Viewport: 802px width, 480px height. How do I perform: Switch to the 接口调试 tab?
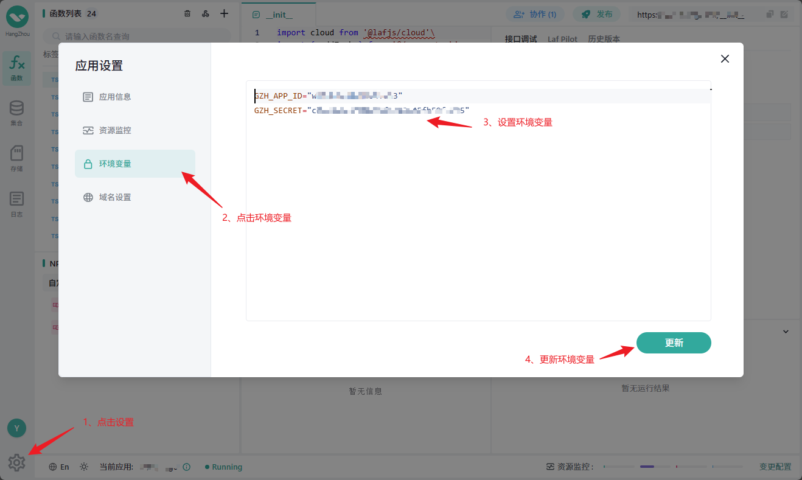tap(521, 39)
